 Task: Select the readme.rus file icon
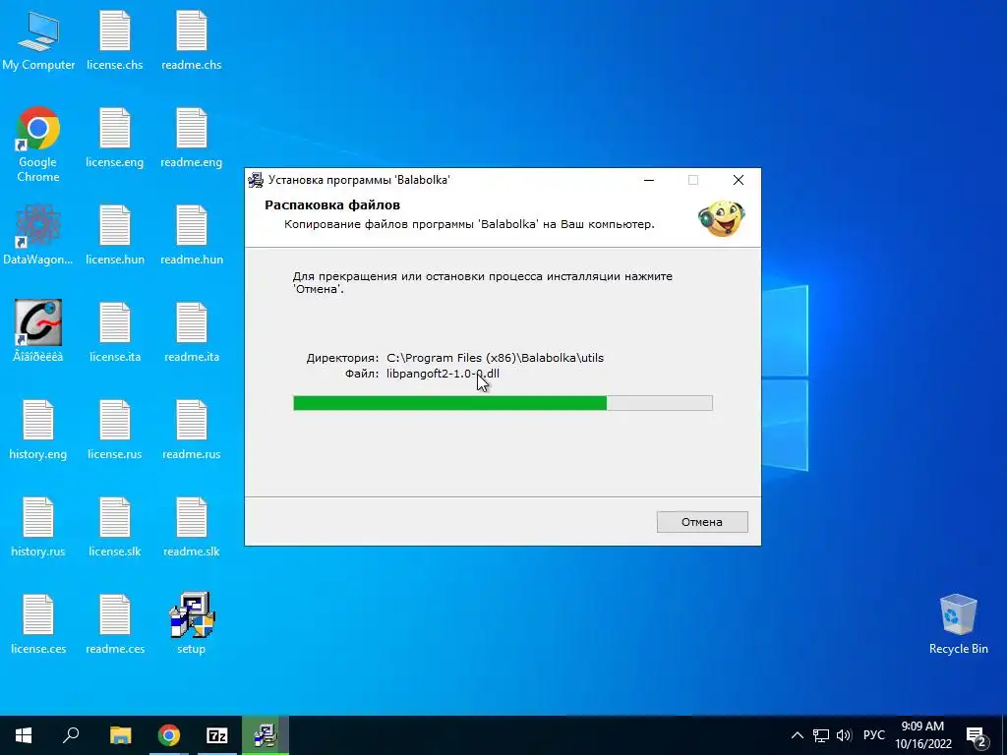(192, 430)
